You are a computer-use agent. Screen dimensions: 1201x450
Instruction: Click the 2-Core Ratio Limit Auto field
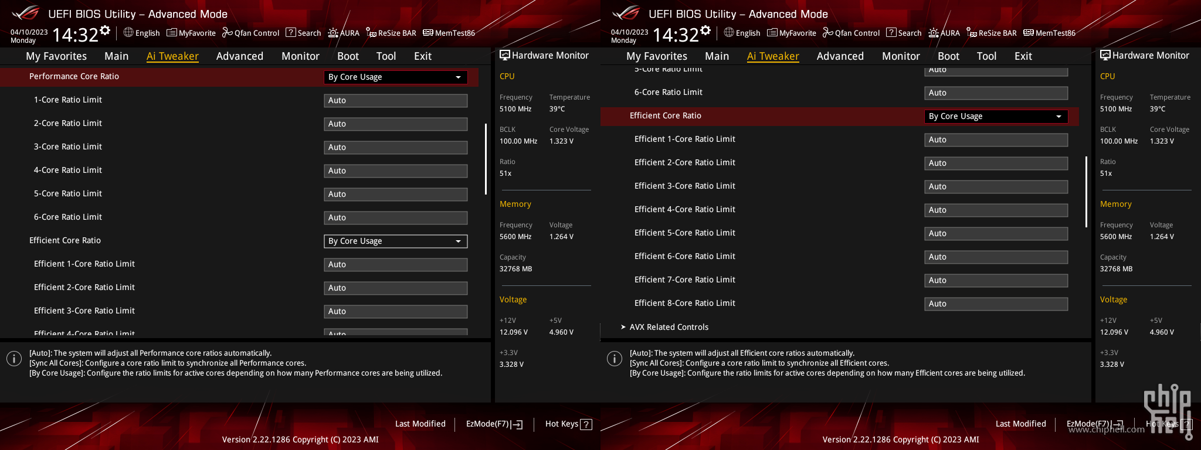[396, 124]
